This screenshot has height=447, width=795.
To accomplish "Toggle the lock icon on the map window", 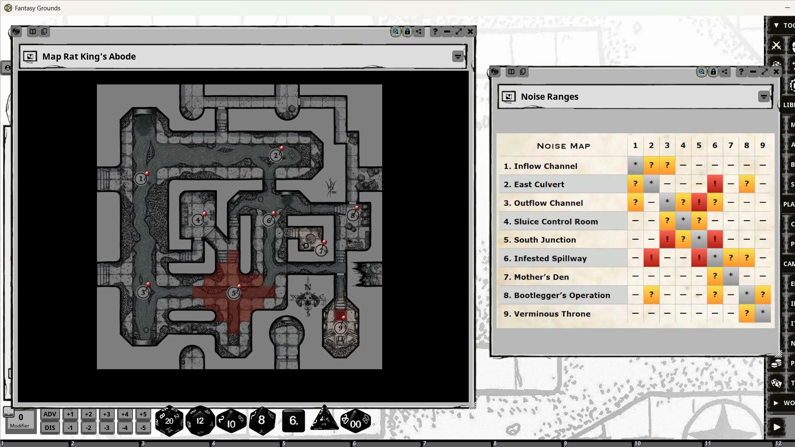I will tap(407, 31).
